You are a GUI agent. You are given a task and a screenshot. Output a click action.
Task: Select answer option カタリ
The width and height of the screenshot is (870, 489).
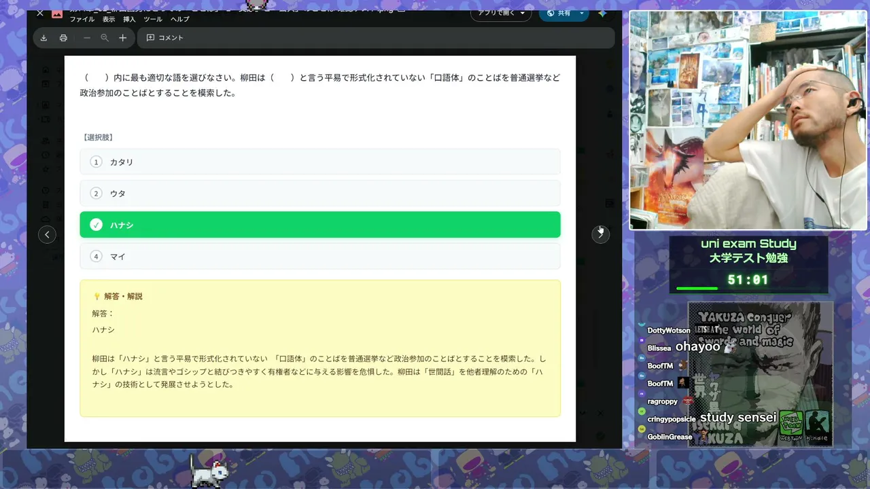pyautogui.click(x=320, y=162)
